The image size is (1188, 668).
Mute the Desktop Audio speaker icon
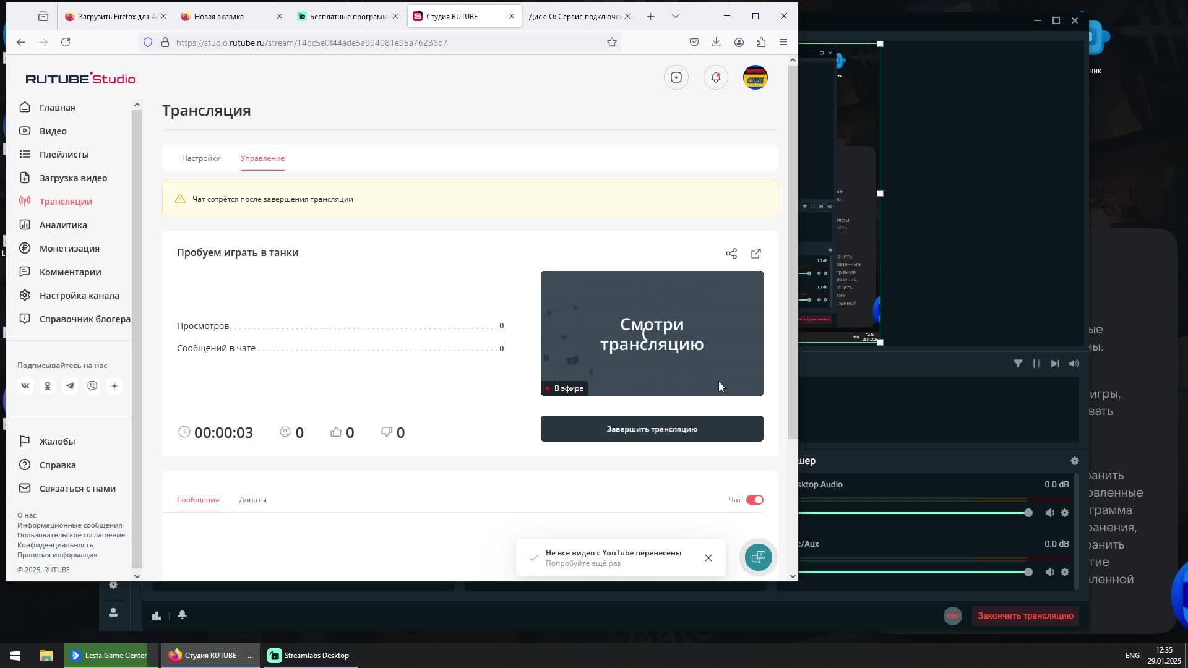1050,513
